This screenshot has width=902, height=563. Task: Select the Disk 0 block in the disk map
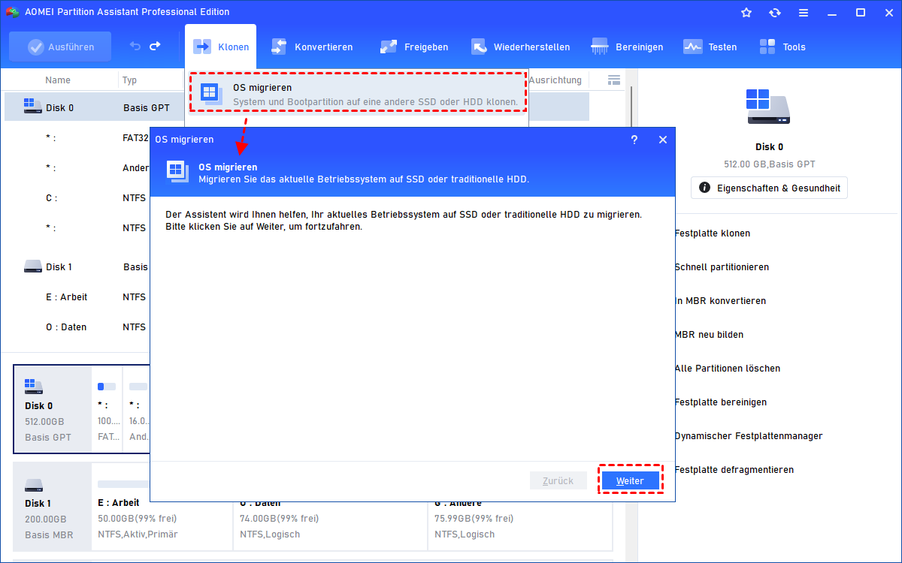pyautogui.click(x=53, y=409)
